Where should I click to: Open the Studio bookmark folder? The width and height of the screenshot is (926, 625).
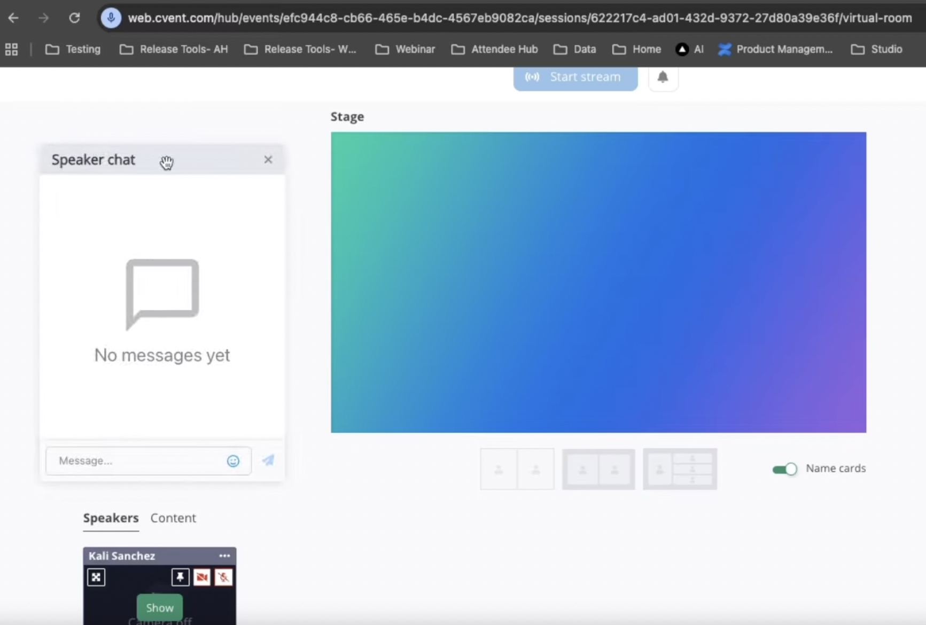(x=877, y=49)
